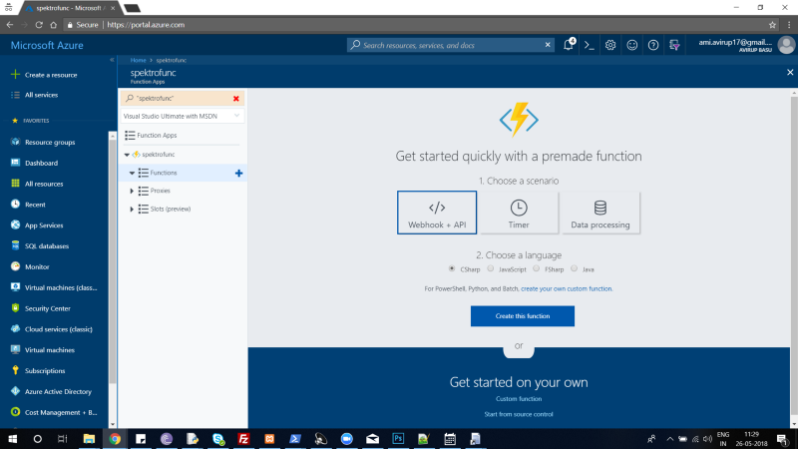The image size is (798, 449).
Task: Click Create this function button
Action: coord(523,316)
